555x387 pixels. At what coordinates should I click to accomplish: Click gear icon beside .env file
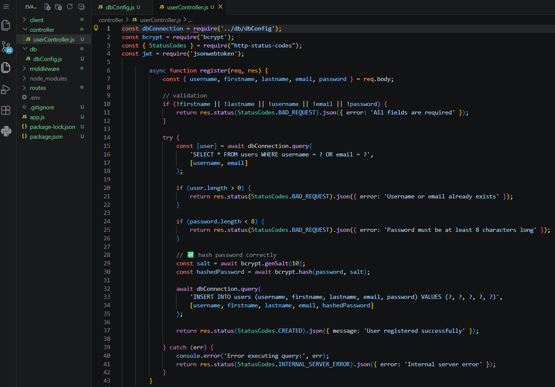point(24,97)
